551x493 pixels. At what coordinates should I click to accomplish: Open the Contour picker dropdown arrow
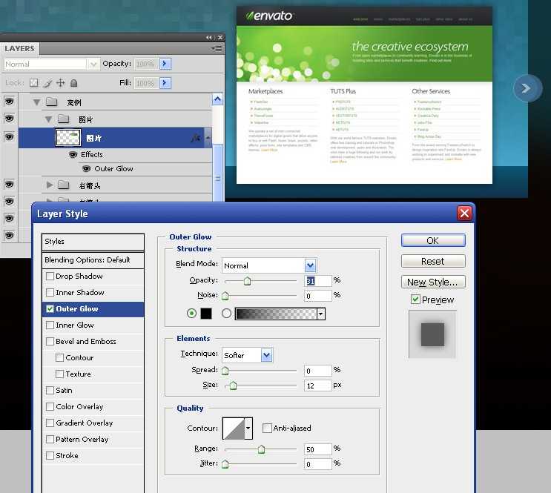point(248,428)
